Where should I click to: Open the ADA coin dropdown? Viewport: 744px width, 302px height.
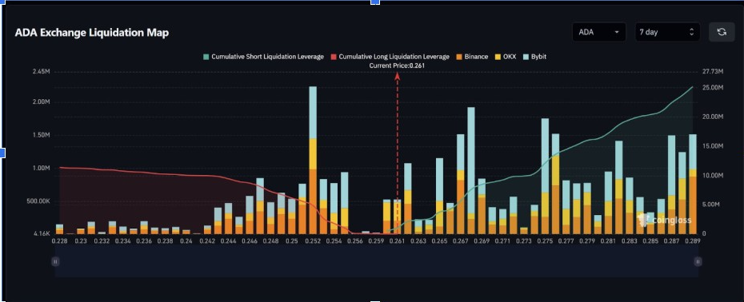pos(599,32)
